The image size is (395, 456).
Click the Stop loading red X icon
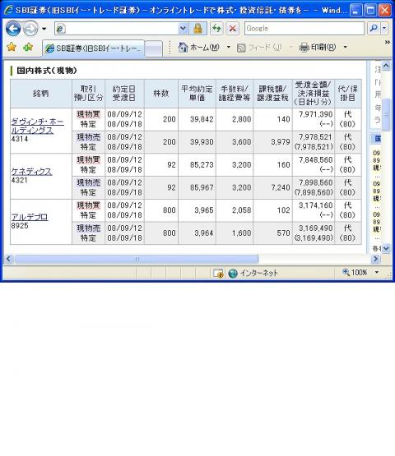(232, 29)
